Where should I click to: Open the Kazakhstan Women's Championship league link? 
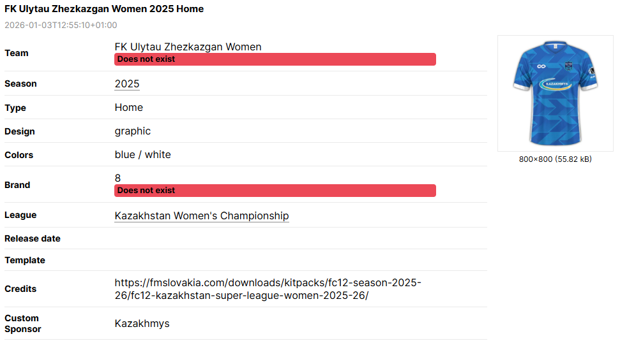coord(202,216)
